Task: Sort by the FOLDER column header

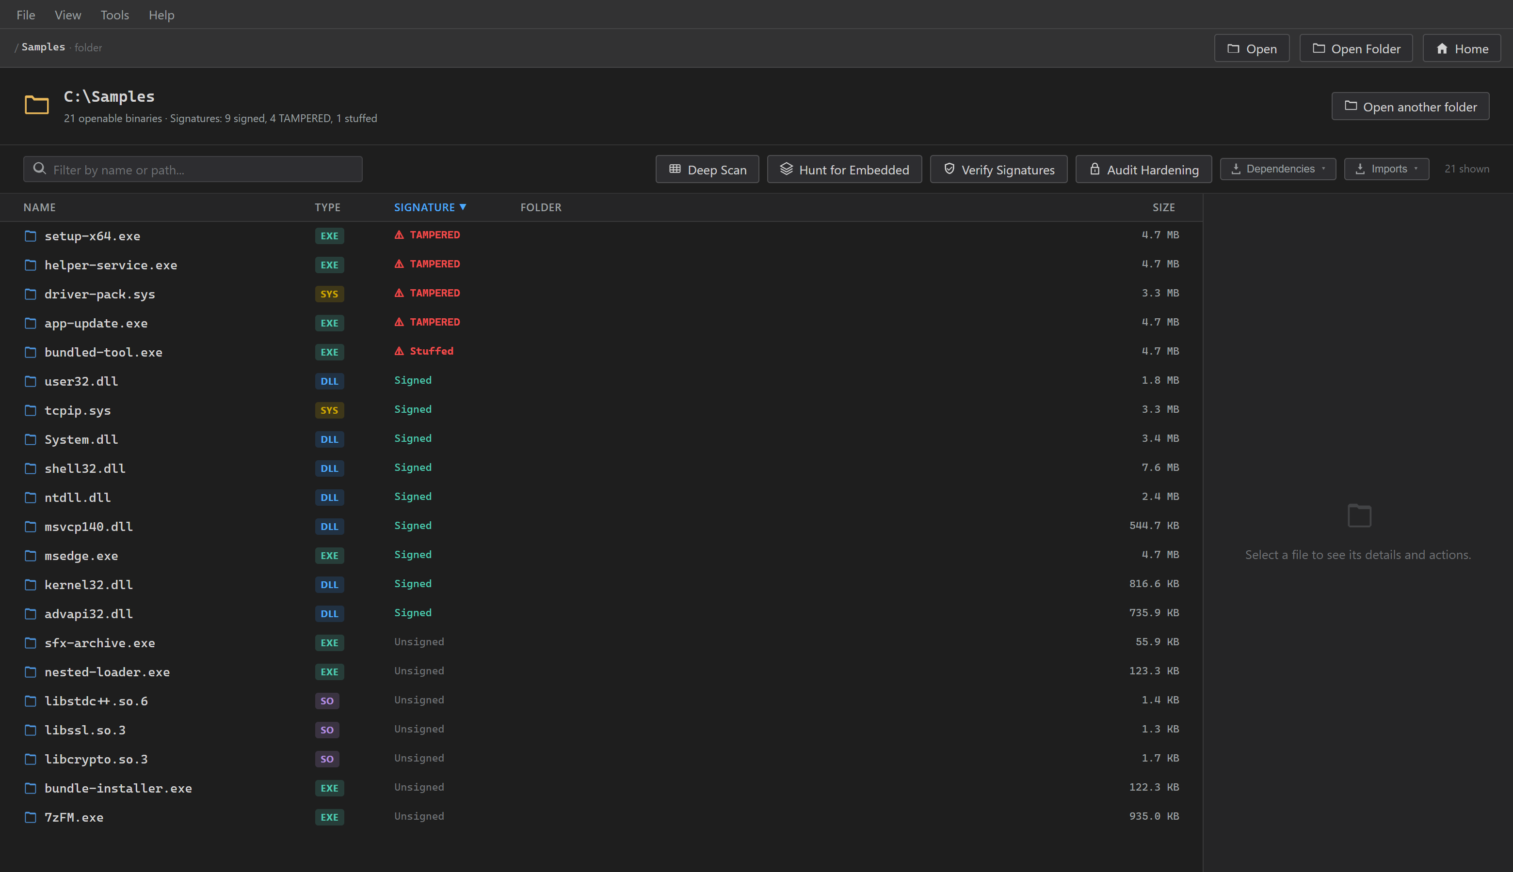Action: (541, 207)
